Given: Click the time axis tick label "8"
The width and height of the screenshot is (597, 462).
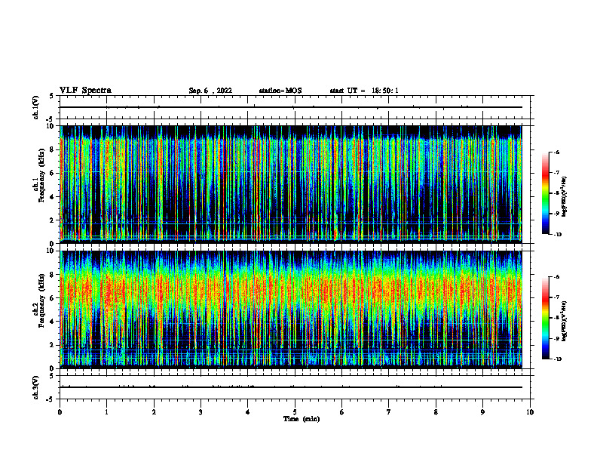Looking at the screenshot, I should tap(436, 412).
